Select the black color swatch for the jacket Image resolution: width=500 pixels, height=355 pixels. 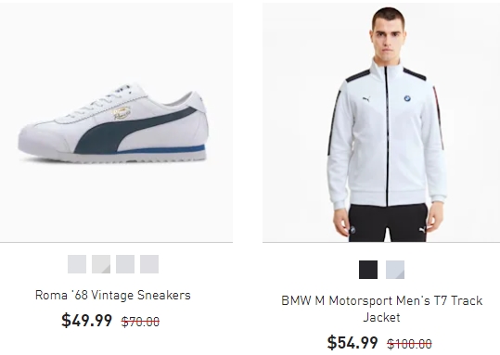[x=368, y=270]
